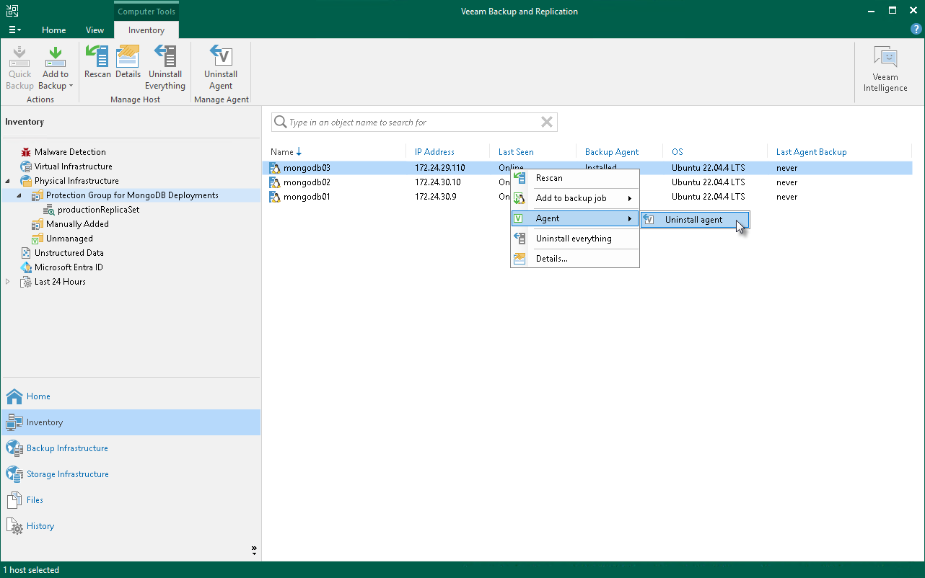This screenshot has width=925, height=578.
Task: Sort by the Name column header
Action: tap(281, 152)
